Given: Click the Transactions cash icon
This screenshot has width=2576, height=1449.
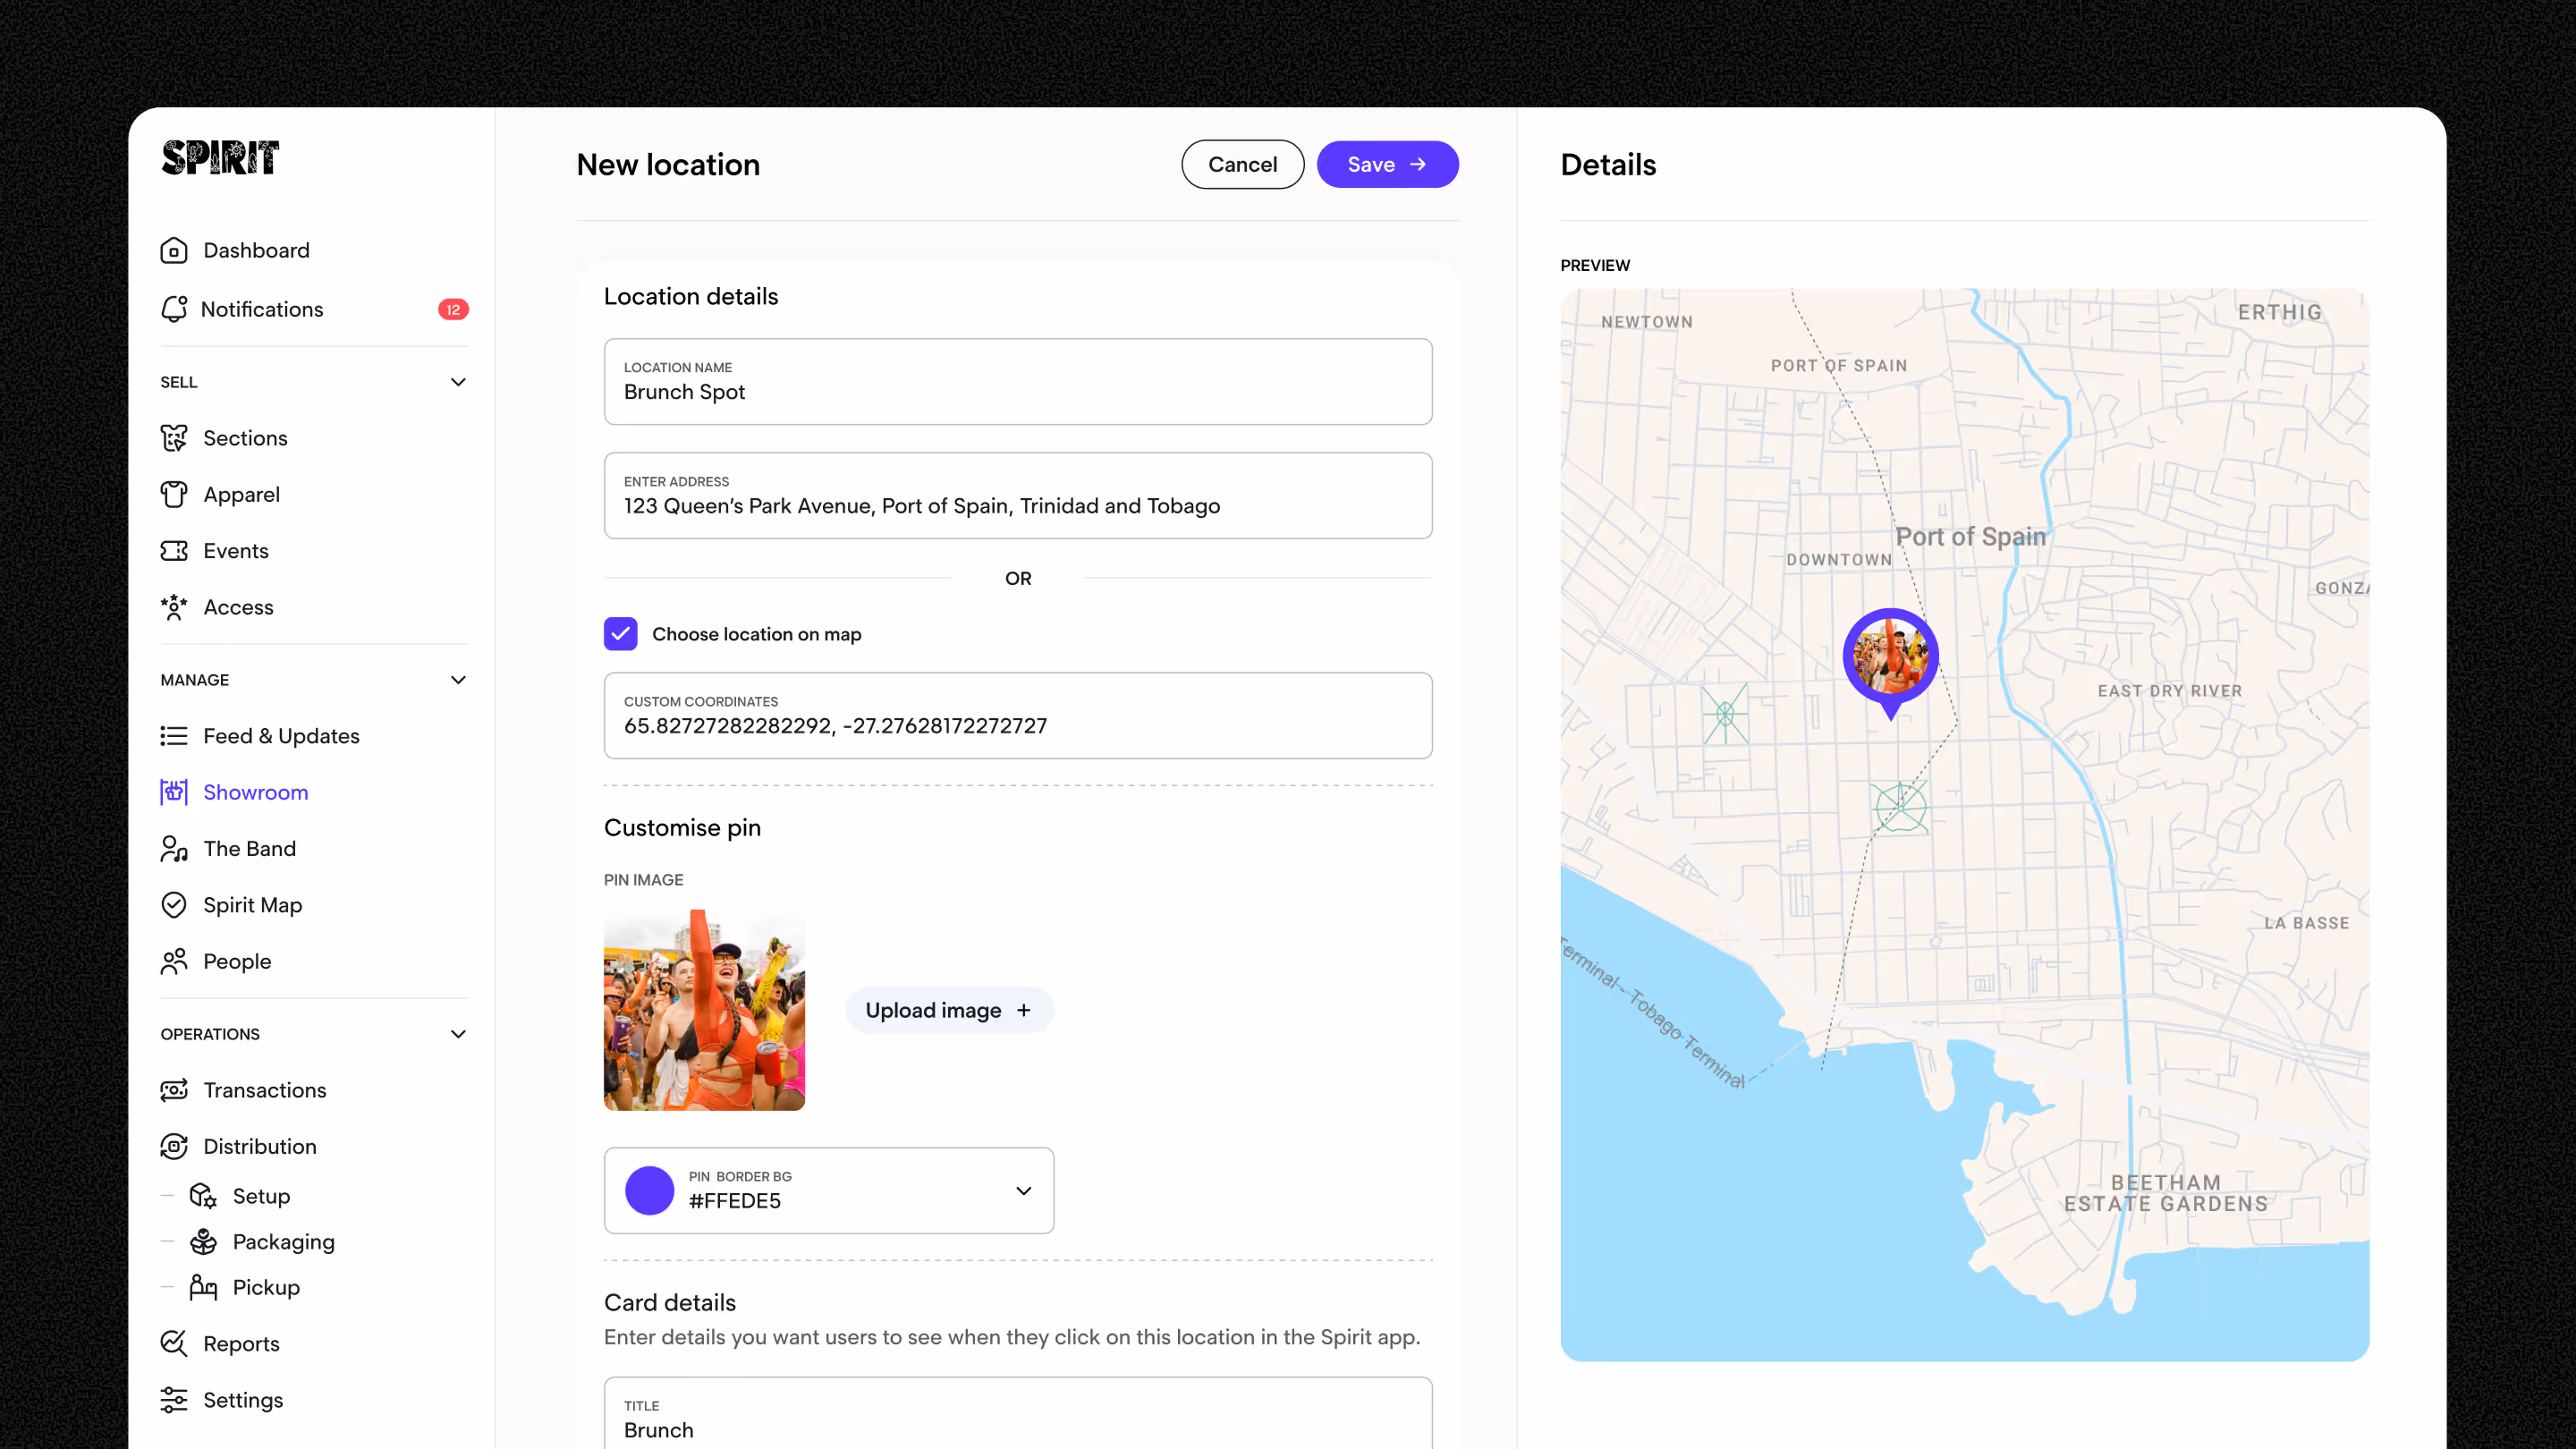Looking at the screenshot, I should [x=174, y=1090].
